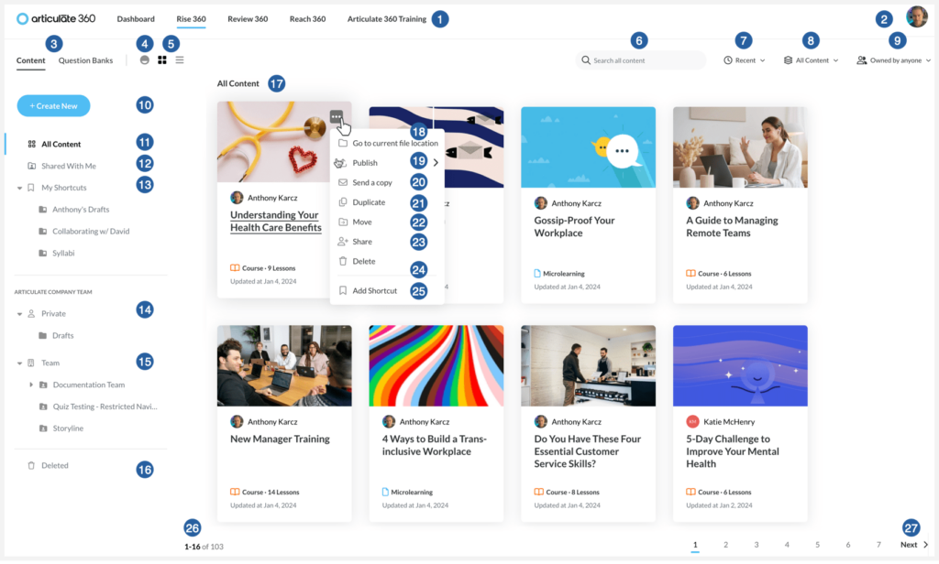Click the Create New button
The image size is (939, 564).
[x=53, y=106]
